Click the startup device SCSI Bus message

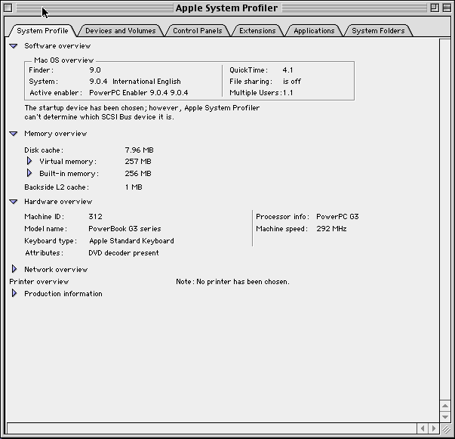[x=142, y=112]
